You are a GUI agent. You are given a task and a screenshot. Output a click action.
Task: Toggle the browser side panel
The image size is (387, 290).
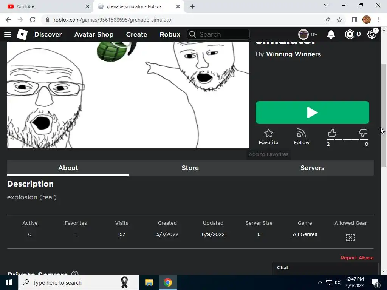[354, 20]
